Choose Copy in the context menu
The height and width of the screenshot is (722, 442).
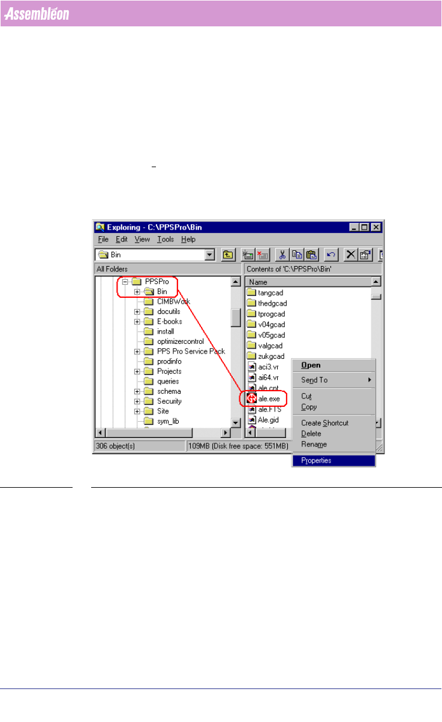(x=333, y=407)
